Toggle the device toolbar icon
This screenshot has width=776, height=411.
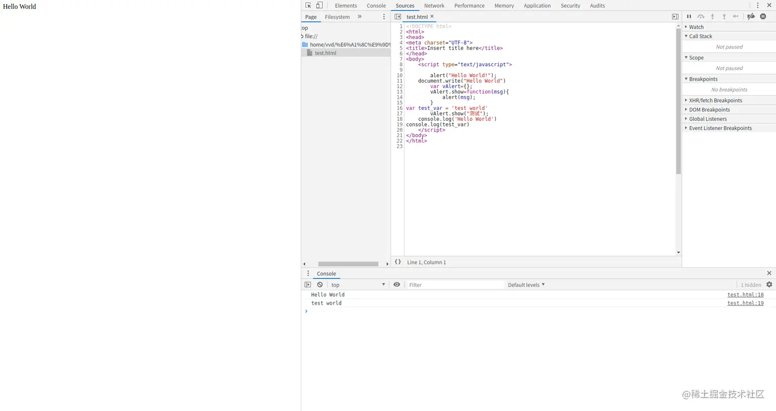point(319,6)
